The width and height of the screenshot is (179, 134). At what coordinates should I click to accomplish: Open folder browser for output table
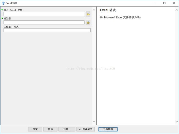pyautogui.click(x=88, y=23)
